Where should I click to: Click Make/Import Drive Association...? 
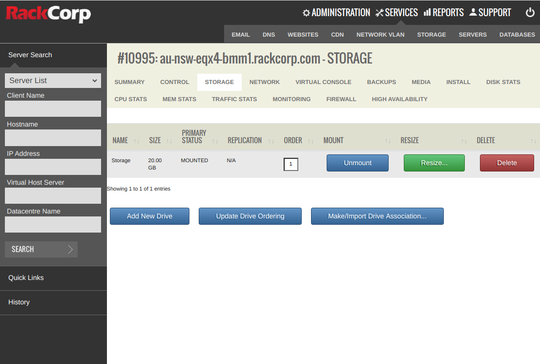tap(377, 216)
